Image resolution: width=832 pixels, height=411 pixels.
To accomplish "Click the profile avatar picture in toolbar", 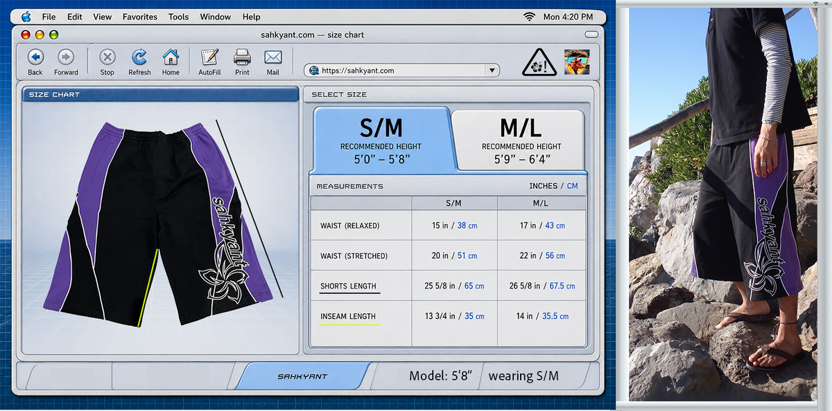I will tap(577, 62).
